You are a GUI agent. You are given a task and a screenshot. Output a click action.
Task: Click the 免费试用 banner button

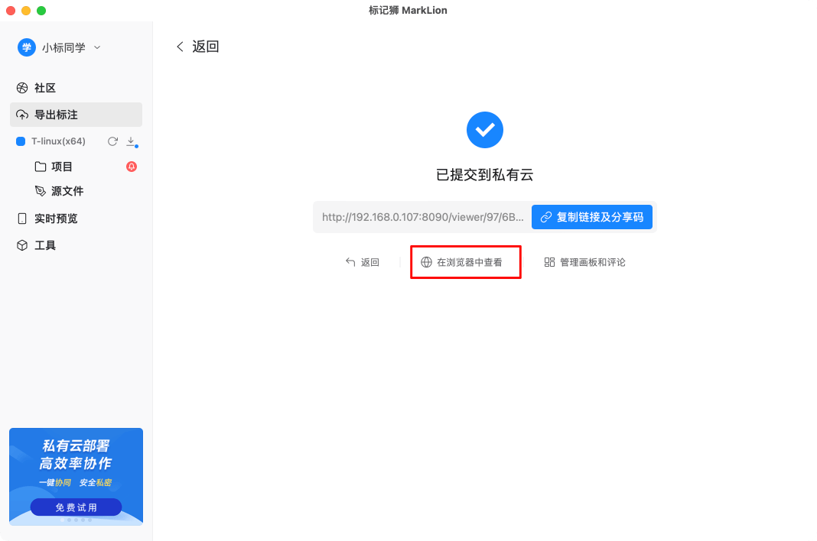pyautogui.click(x=76, y=507)
